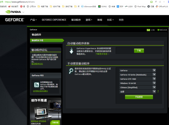The image size is (169, 125).
Task: Open the GeForce product type dropdown
Action: tap(138, 71)
